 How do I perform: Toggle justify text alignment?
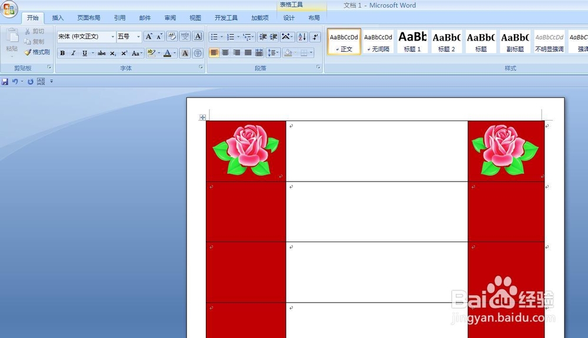click(248, 53)
